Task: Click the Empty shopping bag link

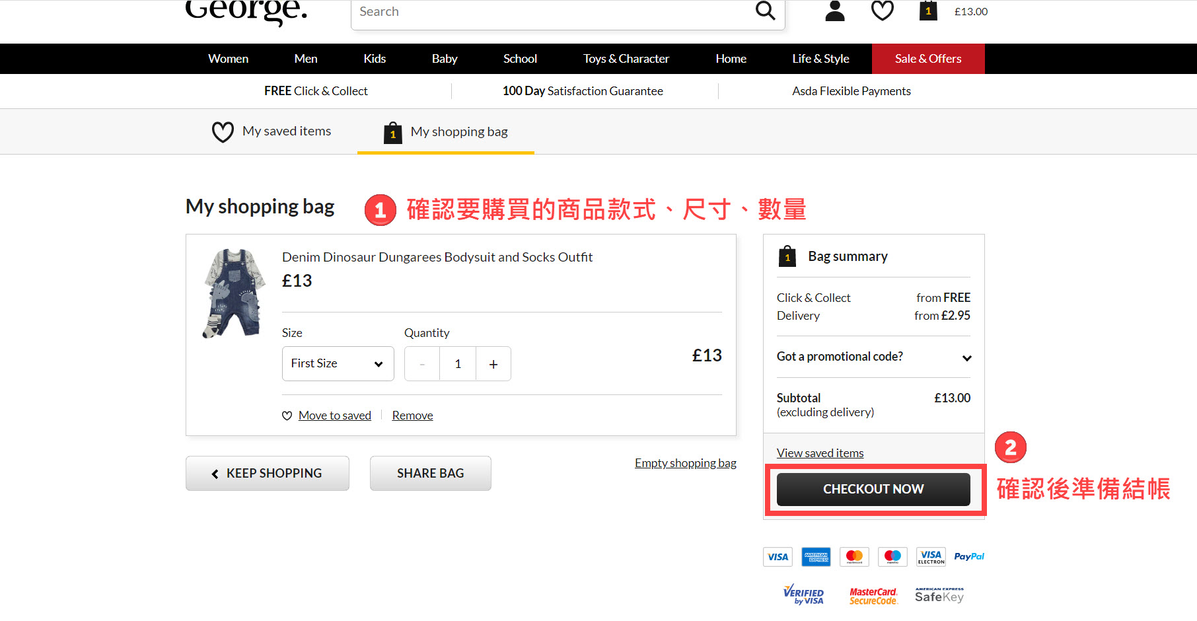Action: (x=685, y=463)
